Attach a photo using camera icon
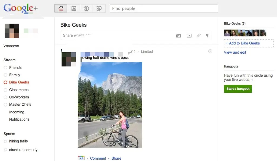Viewport: 277px width, 161px height. [179, 36]
